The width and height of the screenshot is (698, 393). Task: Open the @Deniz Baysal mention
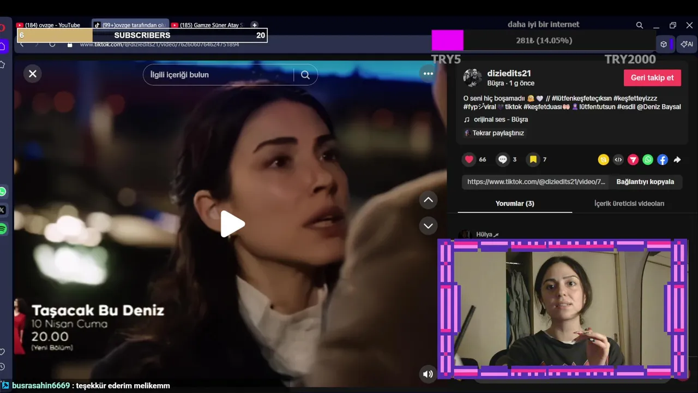[659, 107]
